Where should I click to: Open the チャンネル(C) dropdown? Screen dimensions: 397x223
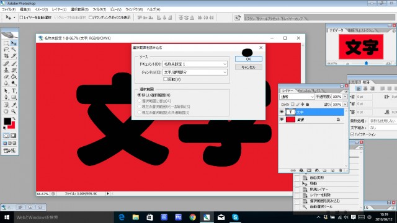195,72
